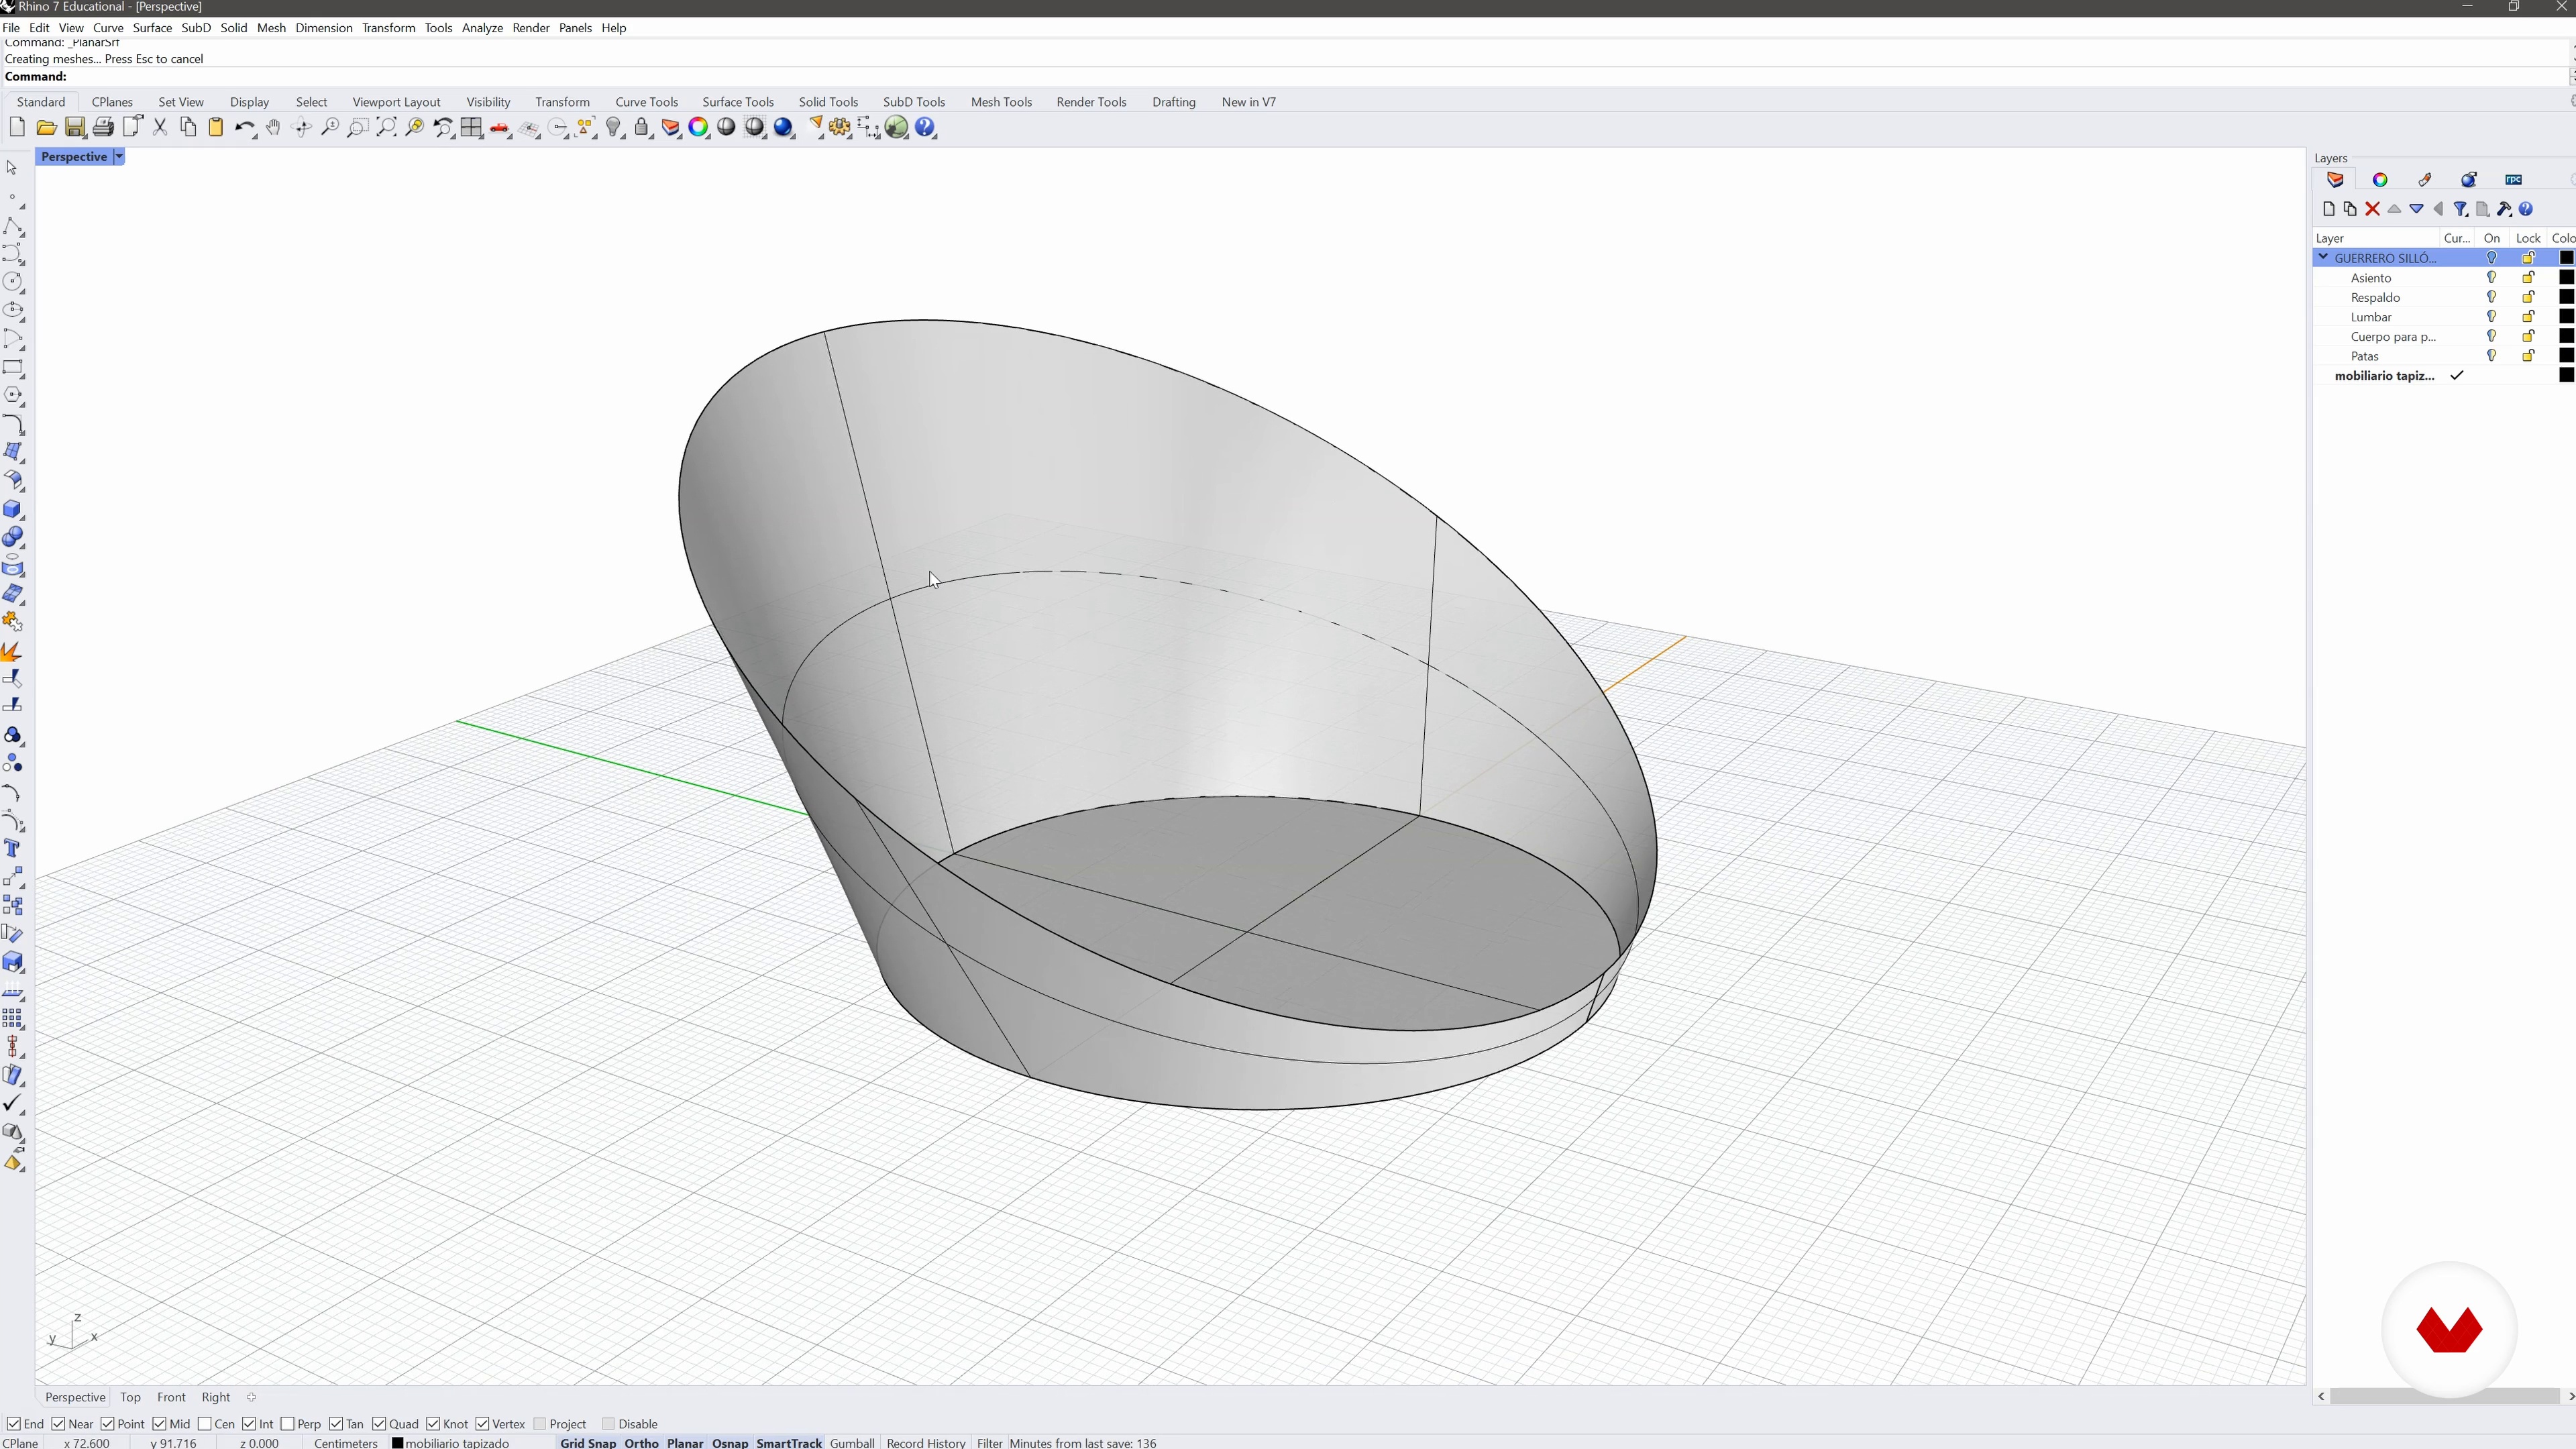Select the Rotate View tool
Viewport: 2576px width, 1449px height.
click(301, 127)
